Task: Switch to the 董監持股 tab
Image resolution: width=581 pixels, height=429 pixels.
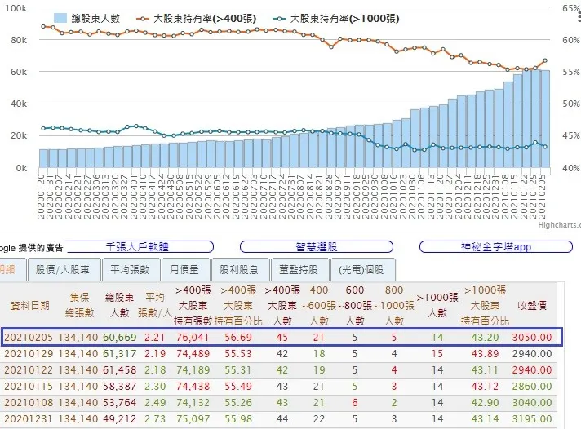Action: coord(299,270)
